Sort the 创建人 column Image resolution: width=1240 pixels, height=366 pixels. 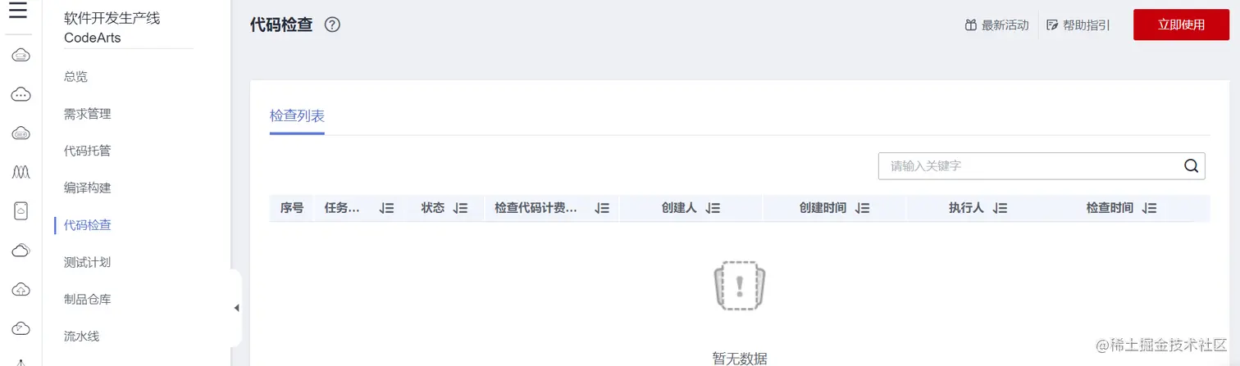713,209
